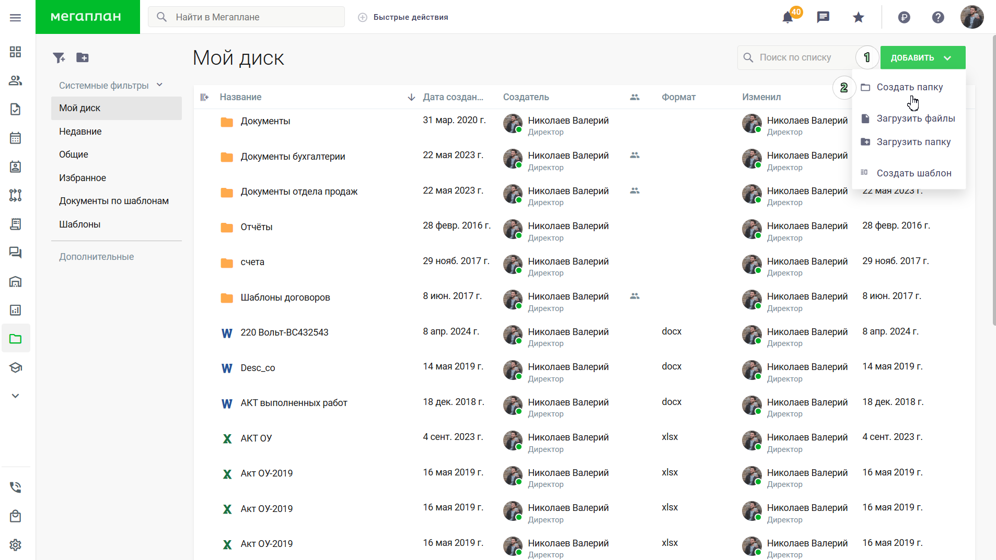Switch to the Общие filter

pos(117,154)
